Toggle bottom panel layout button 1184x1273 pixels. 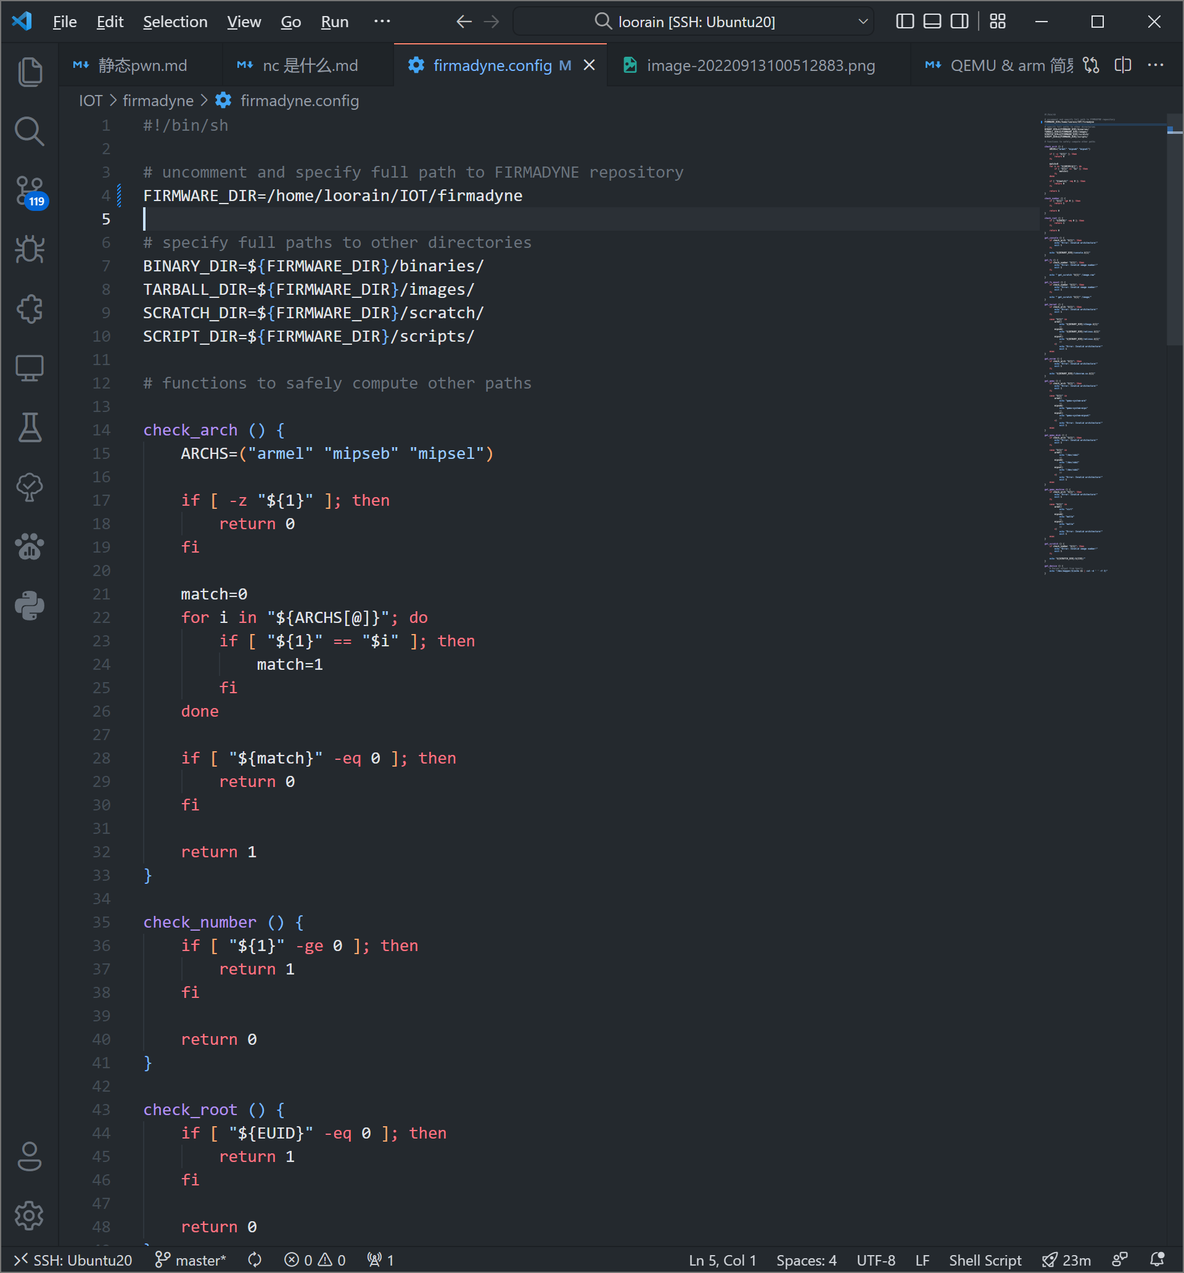click(x=932, y=21)
